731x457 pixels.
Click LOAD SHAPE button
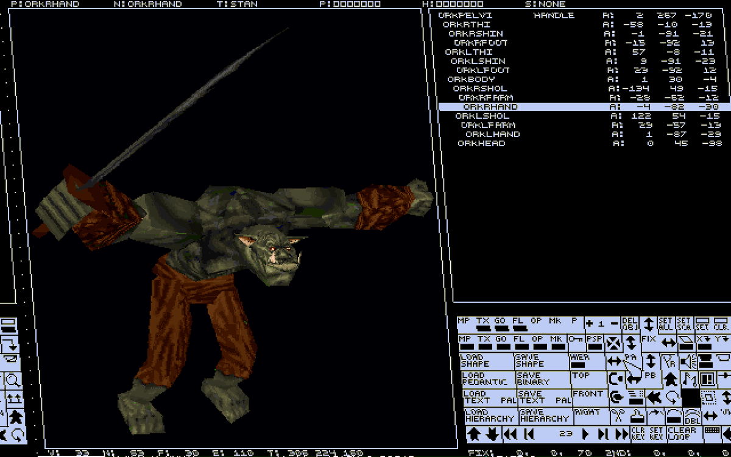487,361
